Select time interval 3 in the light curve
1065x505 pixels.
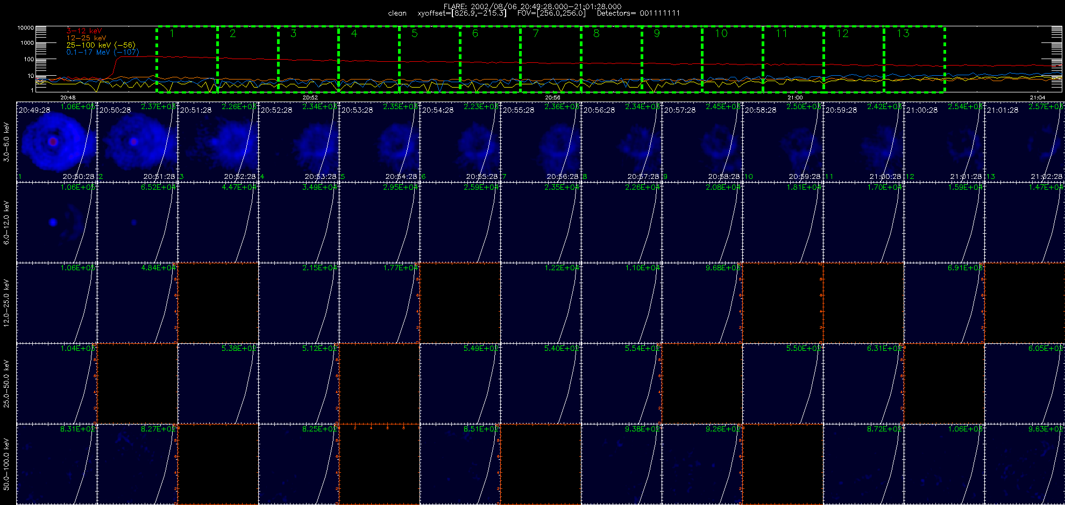[x=309, y=59]
